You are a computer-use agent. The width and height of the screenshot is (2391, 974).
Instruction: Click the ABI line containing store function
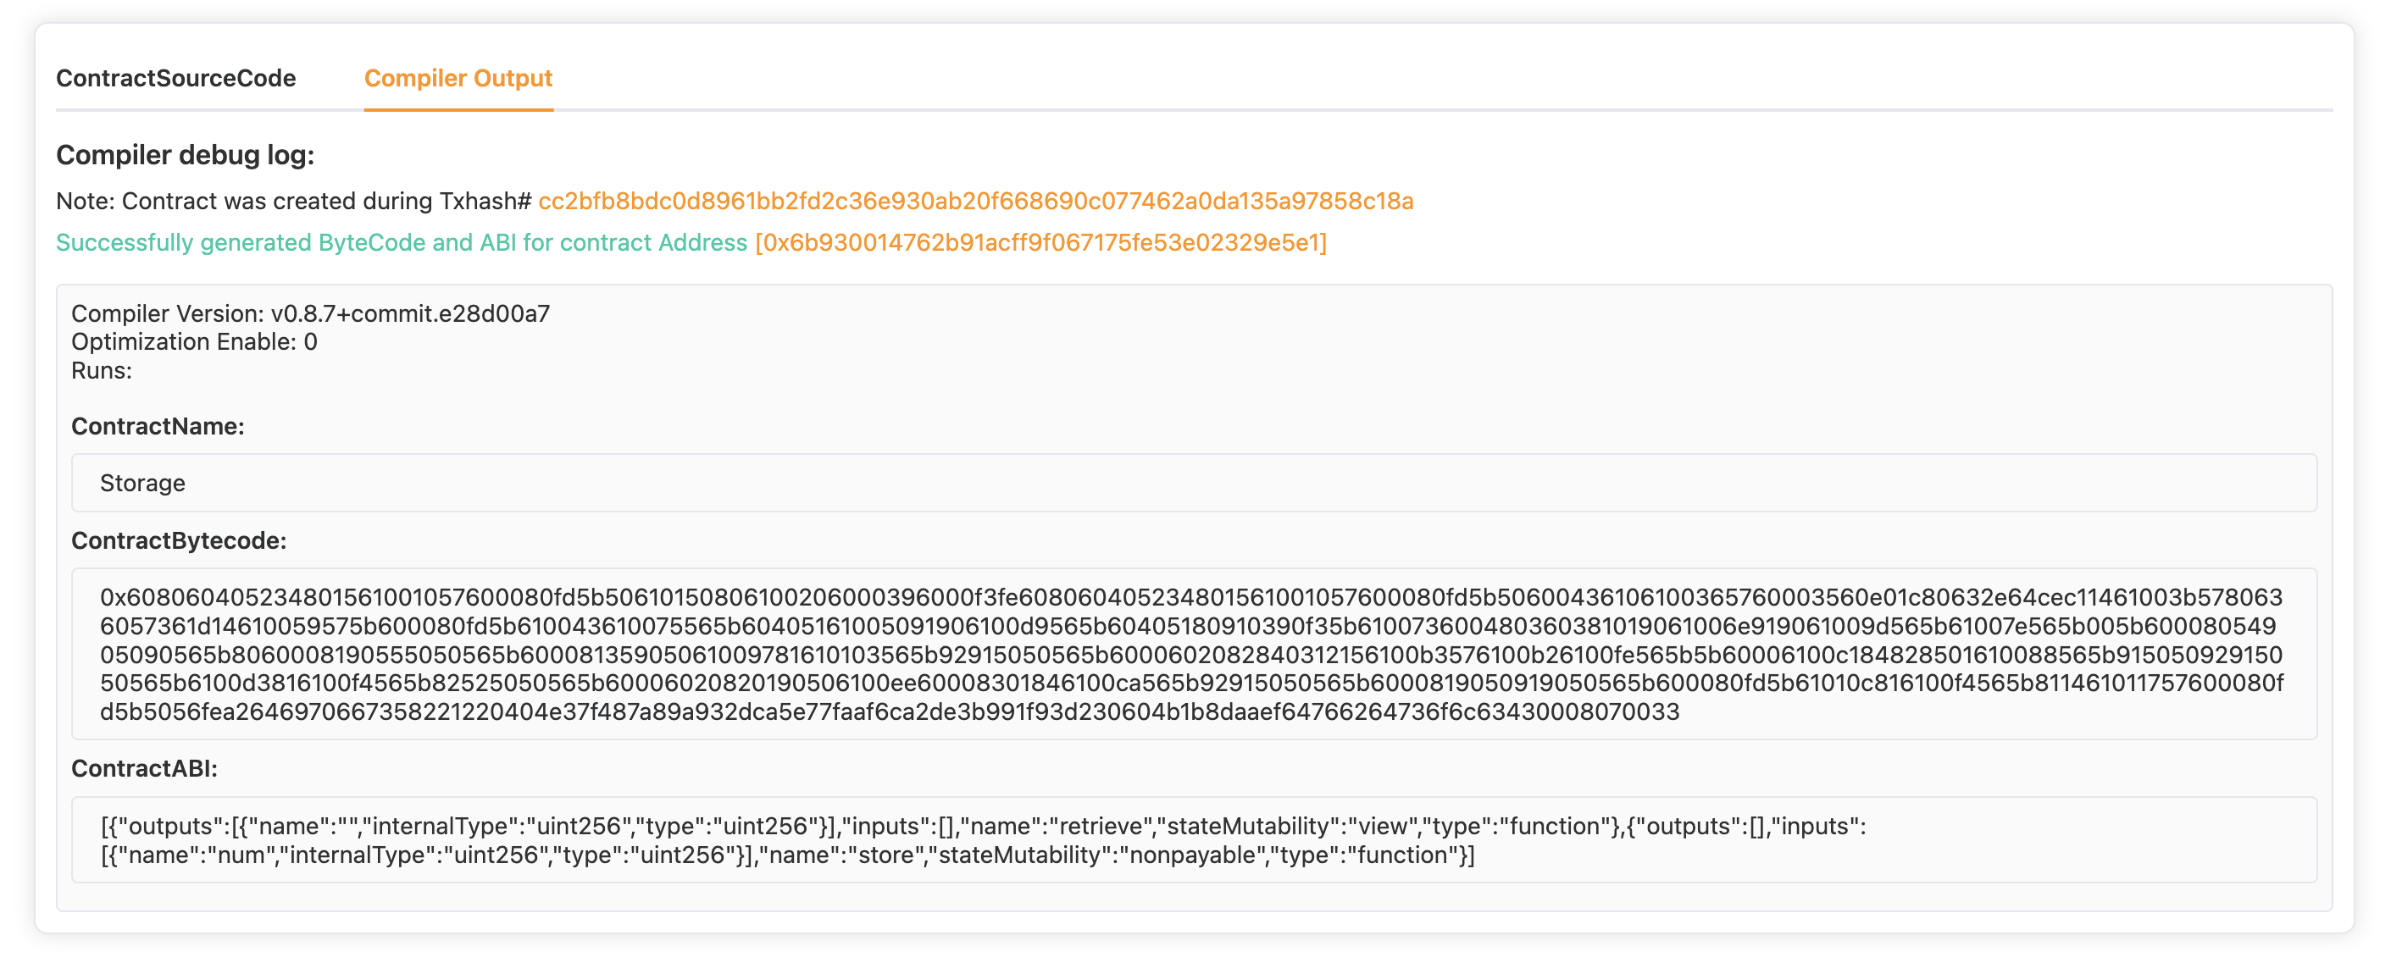pyautogui.click(x=787, y=855)
